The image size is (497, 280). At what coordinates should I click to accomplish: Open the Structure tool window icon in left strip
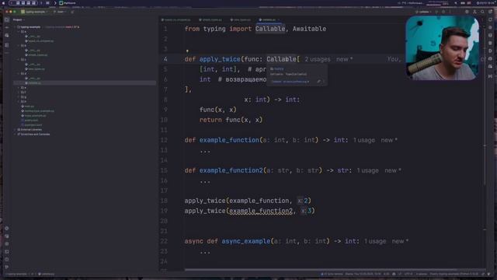tap(7, 45)
